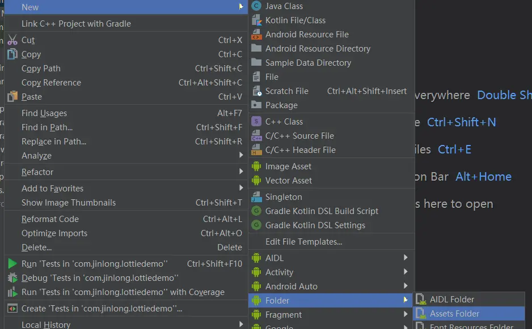Select Edit File Templates option
Image resolution: width=532 pixels, height=329 pixels.
coord(303,242)
